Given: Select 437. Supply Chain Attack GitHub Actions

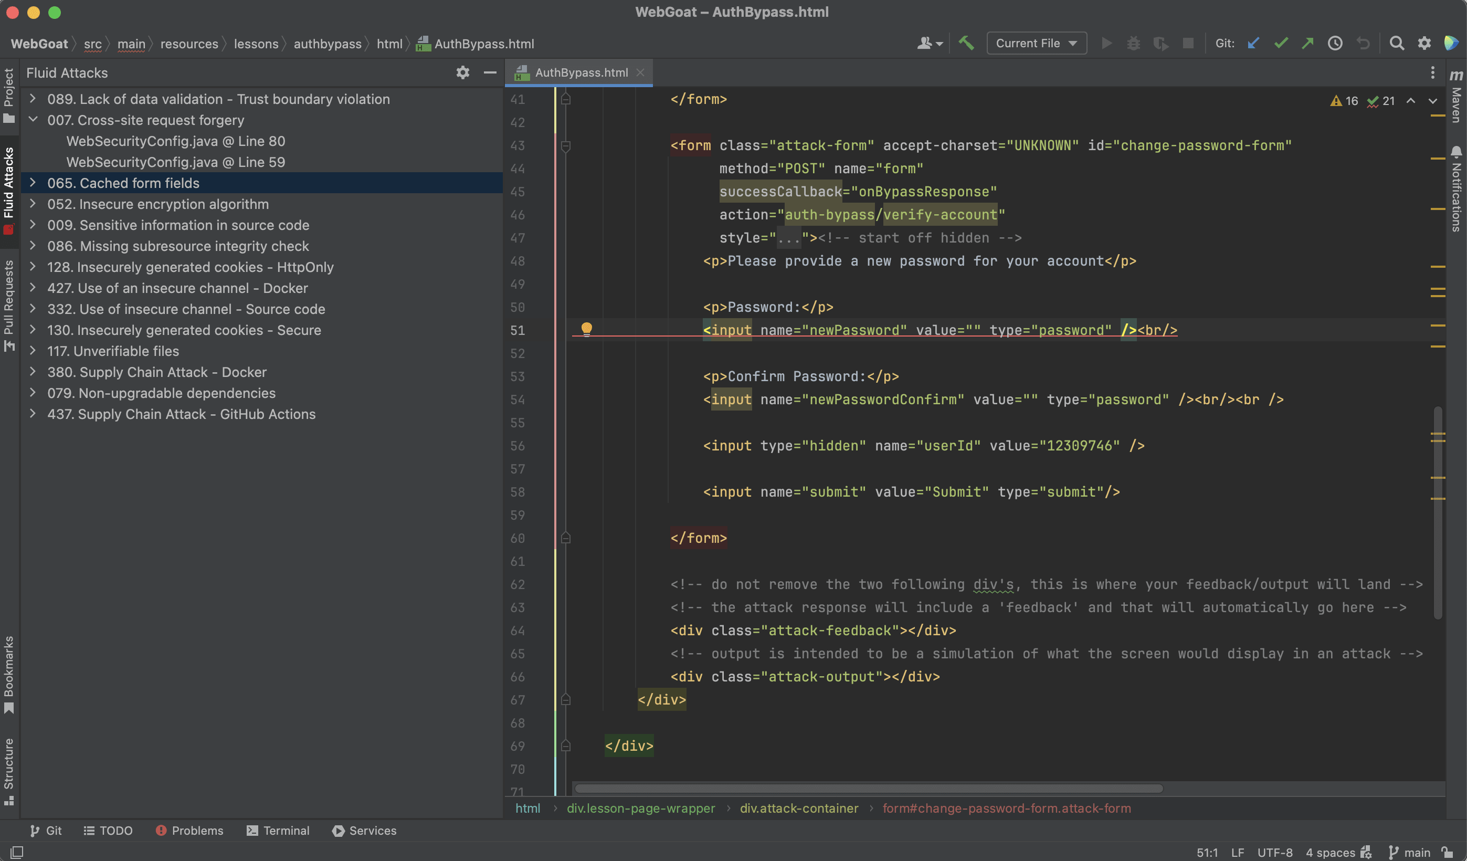Looking at the screenshot, I should 261,414.
